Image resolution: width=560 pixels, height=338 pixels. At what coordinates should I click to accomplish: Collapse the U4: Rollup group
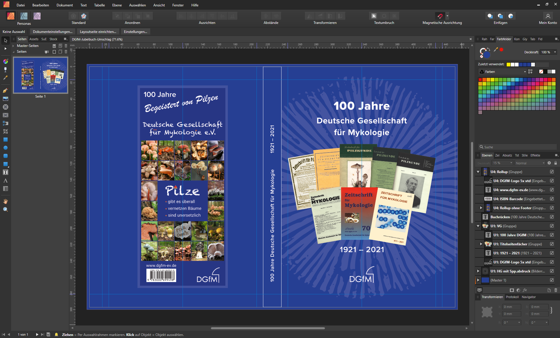pos(478,172)
